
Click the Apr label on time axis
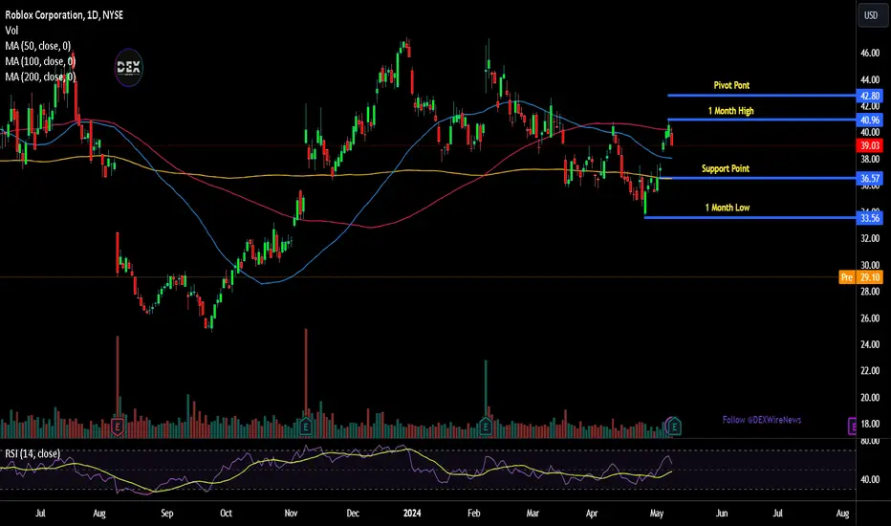click(x=592, y=513)
